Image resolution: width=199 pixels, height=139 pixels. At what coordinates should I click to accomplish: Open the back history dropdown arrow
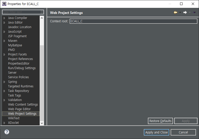[x=180, y=12]
